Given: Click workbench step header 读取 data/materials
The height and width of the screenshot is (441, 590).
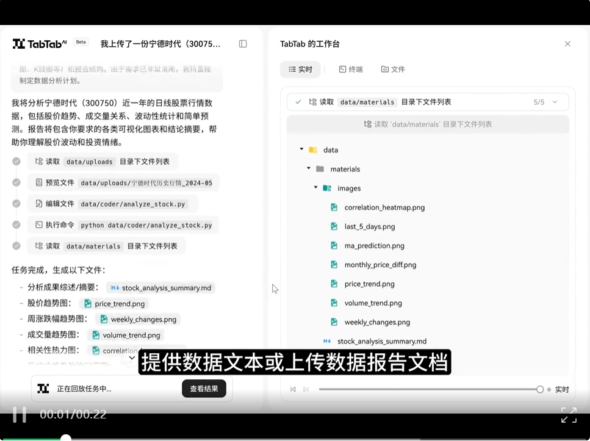Looking at the screenshot, I should [x=428, y=102].
